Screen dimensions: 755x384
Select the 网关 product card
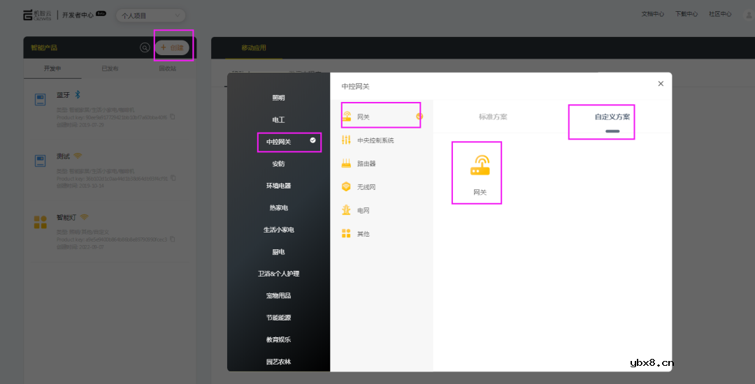pos(480,173)
